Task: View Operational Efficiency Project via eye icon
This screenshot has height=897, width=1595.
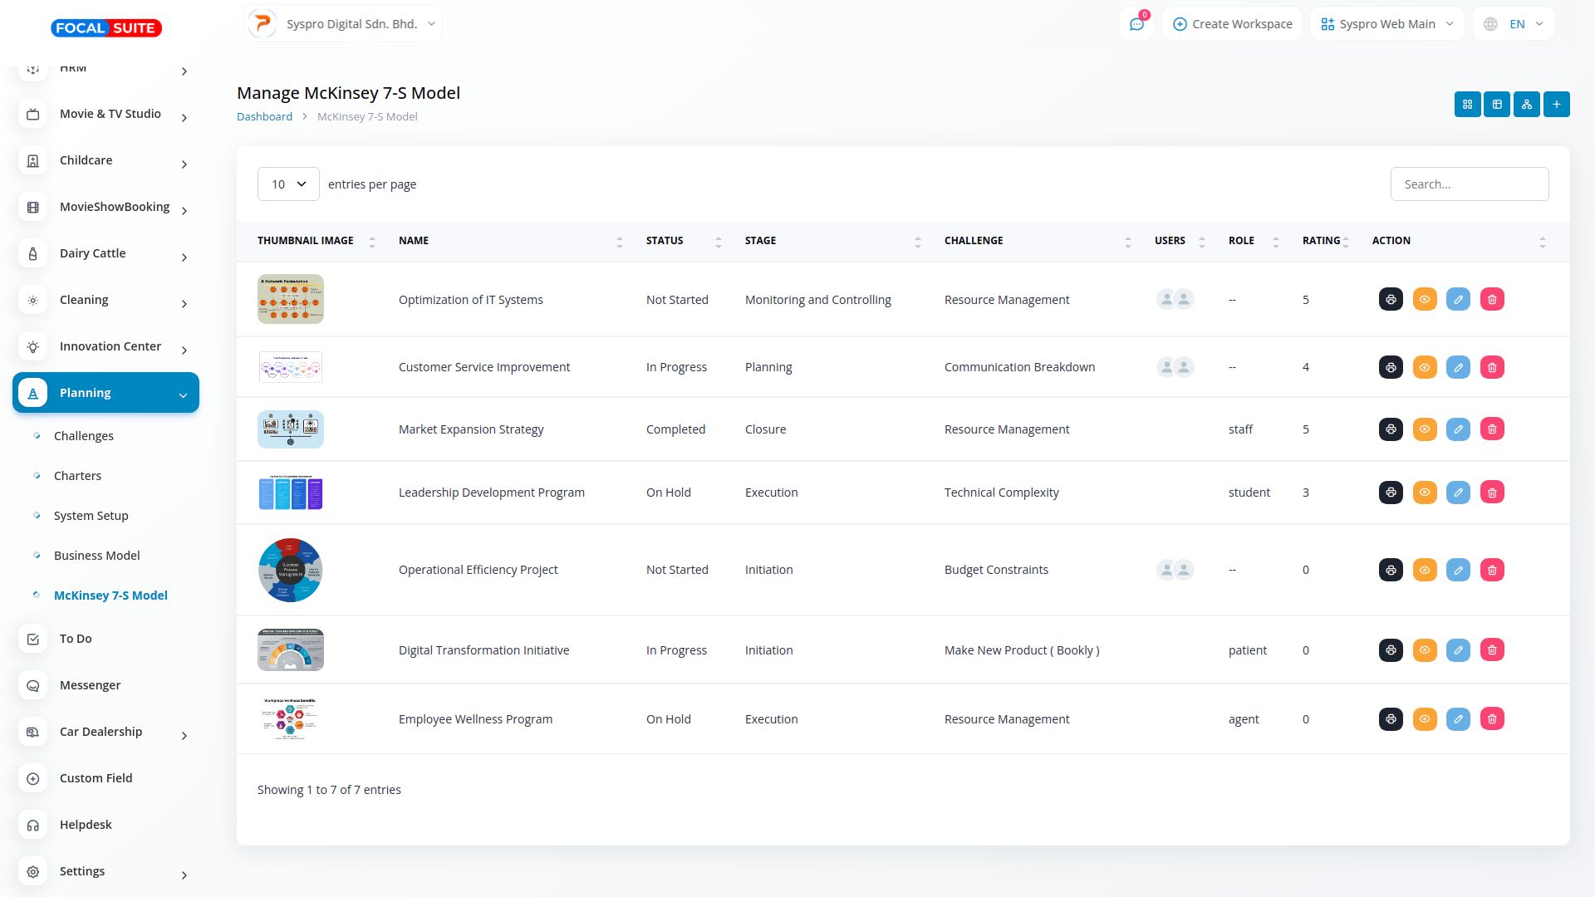Action: click(x=1425, y=570)
